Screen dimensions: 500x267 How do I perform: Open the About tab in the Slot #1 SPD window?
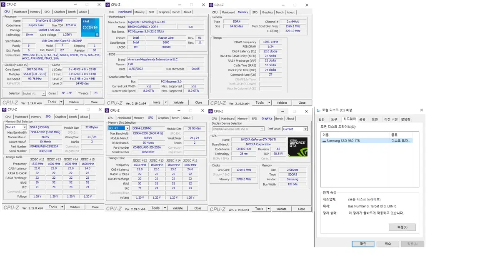click(84, 117)
